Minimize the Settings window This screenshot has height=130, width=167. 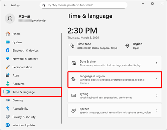click(143, 4)
